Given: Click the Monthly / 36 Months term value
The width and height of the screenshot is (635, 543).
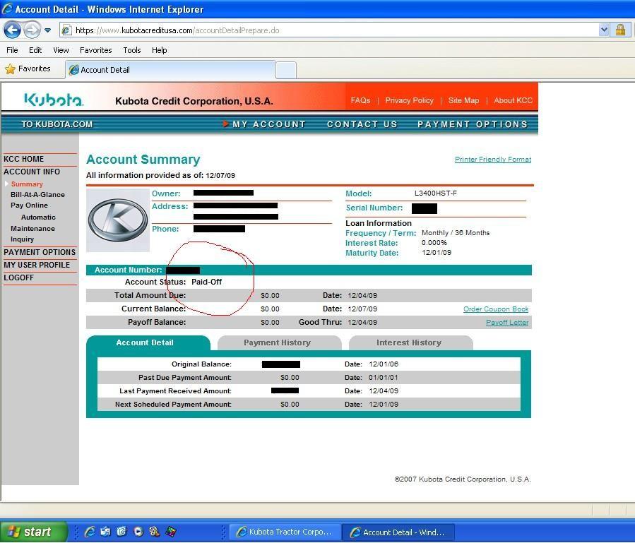Looking at the screenshot, I should tap(456, 233).
